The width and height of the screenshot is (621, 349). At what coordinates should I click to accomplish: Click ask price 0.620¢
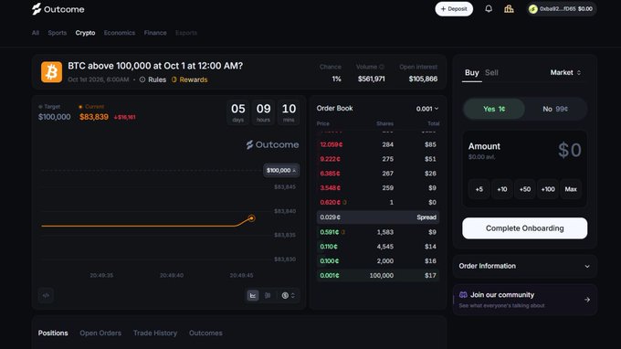pyautogui.click(x=330, y=203)
